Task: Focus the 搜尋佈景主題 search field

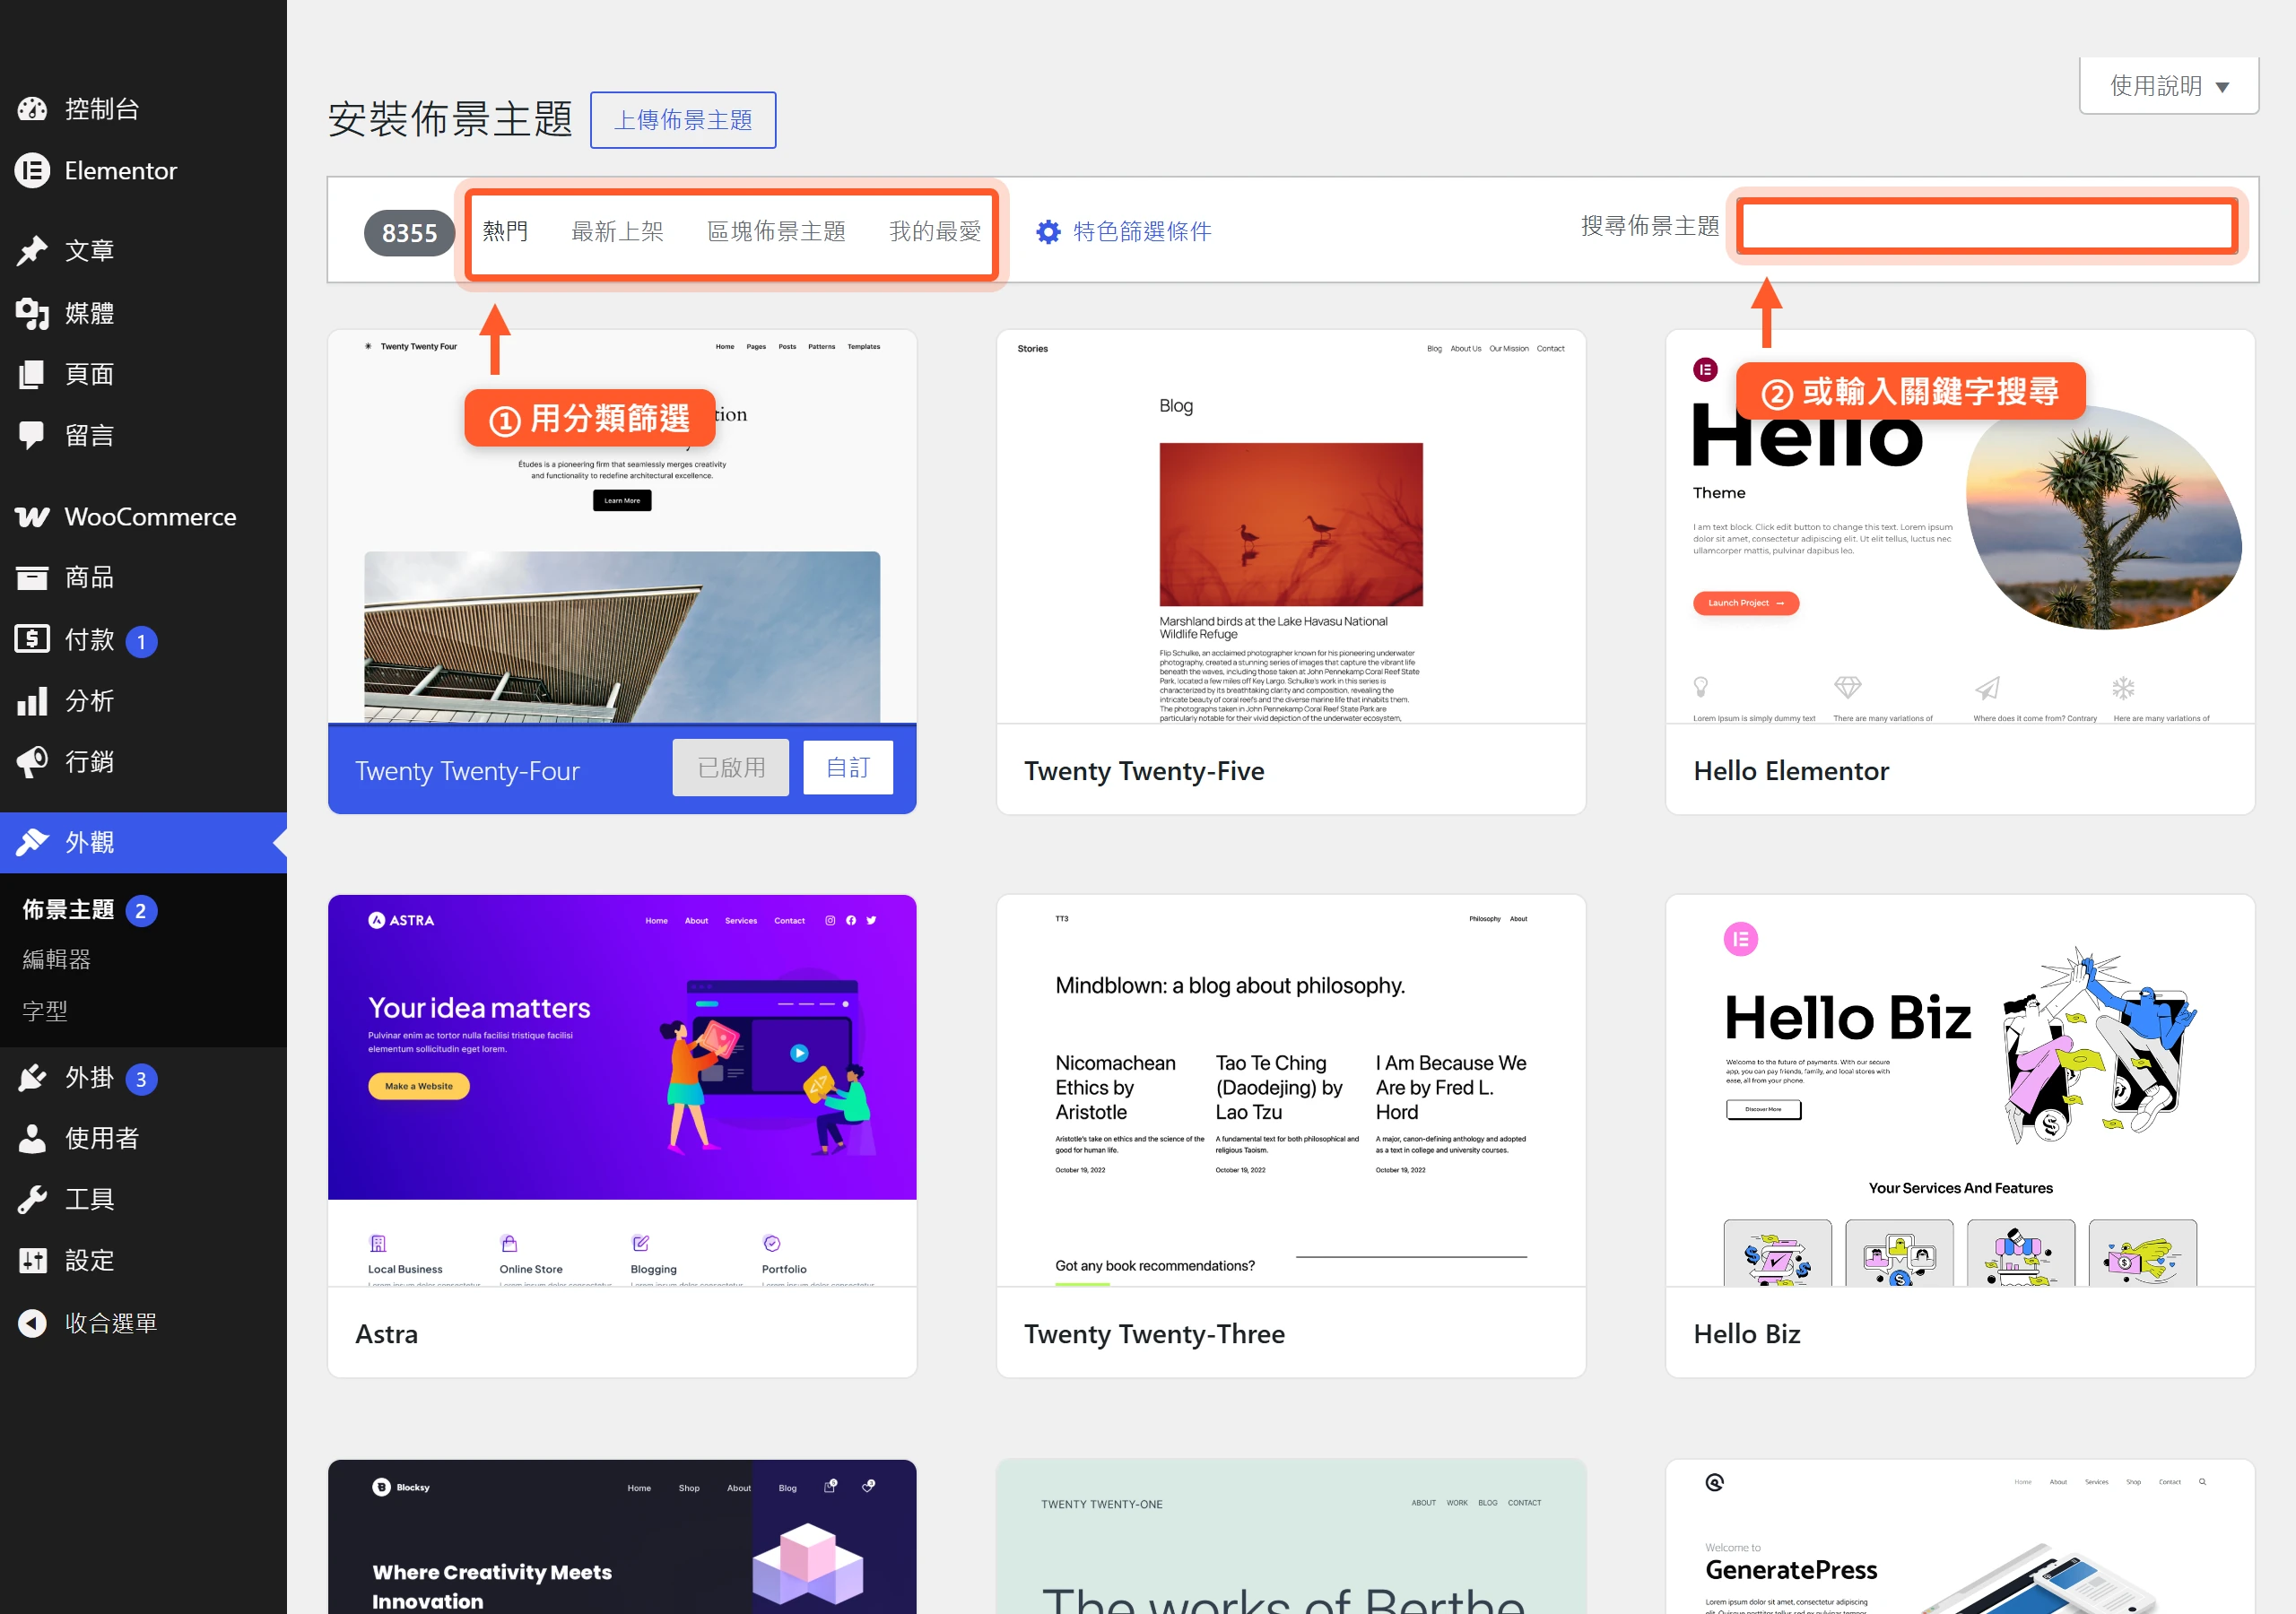Action: [x=1987, y=226]
